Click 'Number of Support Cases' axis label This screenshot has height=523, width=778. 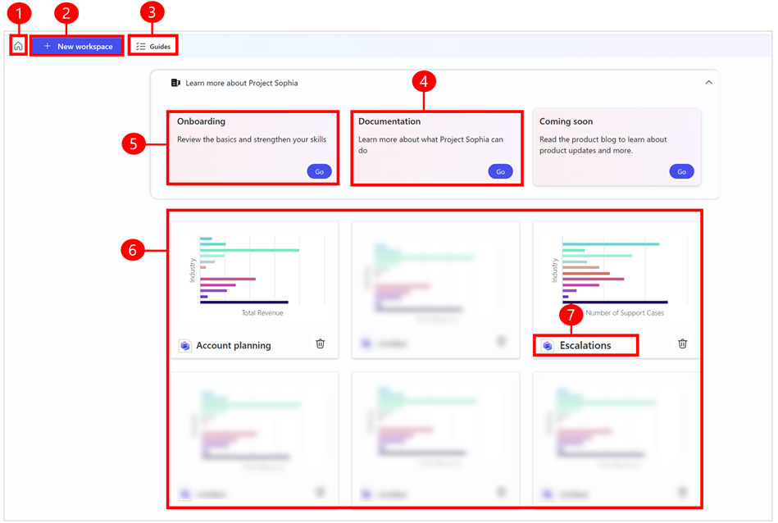(625, 312)
